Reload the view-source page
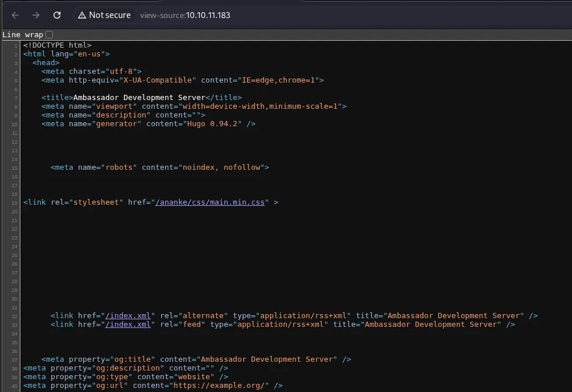Image resolution: width=572 pixels, height=392 pixels. point(57,15)
